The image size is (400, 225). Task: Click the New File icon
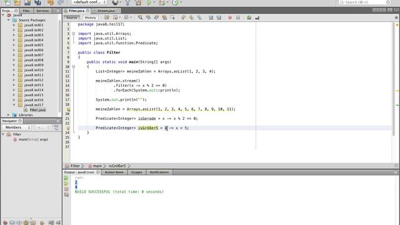[x=7, y=2]
